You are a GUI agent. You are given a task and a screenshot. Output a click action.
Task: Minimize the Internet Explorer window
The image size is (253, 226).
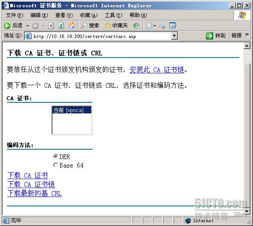[232, 6]
